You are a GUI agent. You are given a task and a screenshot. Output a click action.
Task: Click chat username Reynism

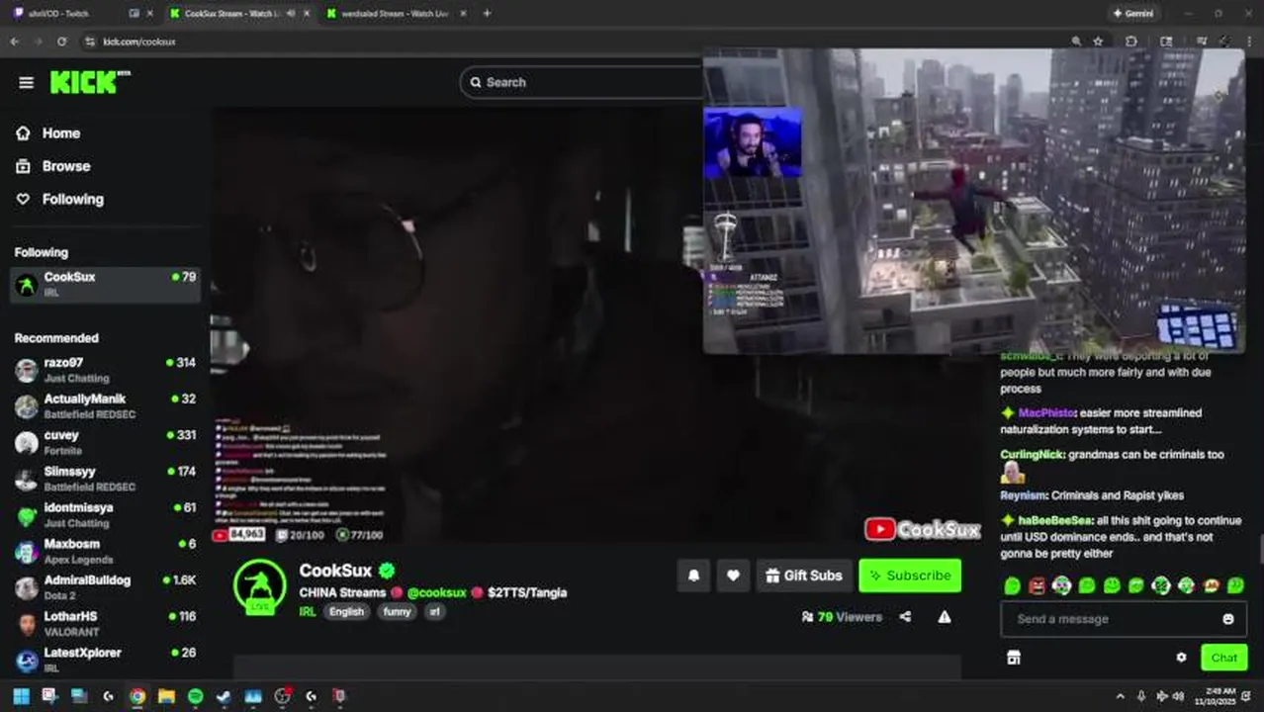[x=1023, y=495]
